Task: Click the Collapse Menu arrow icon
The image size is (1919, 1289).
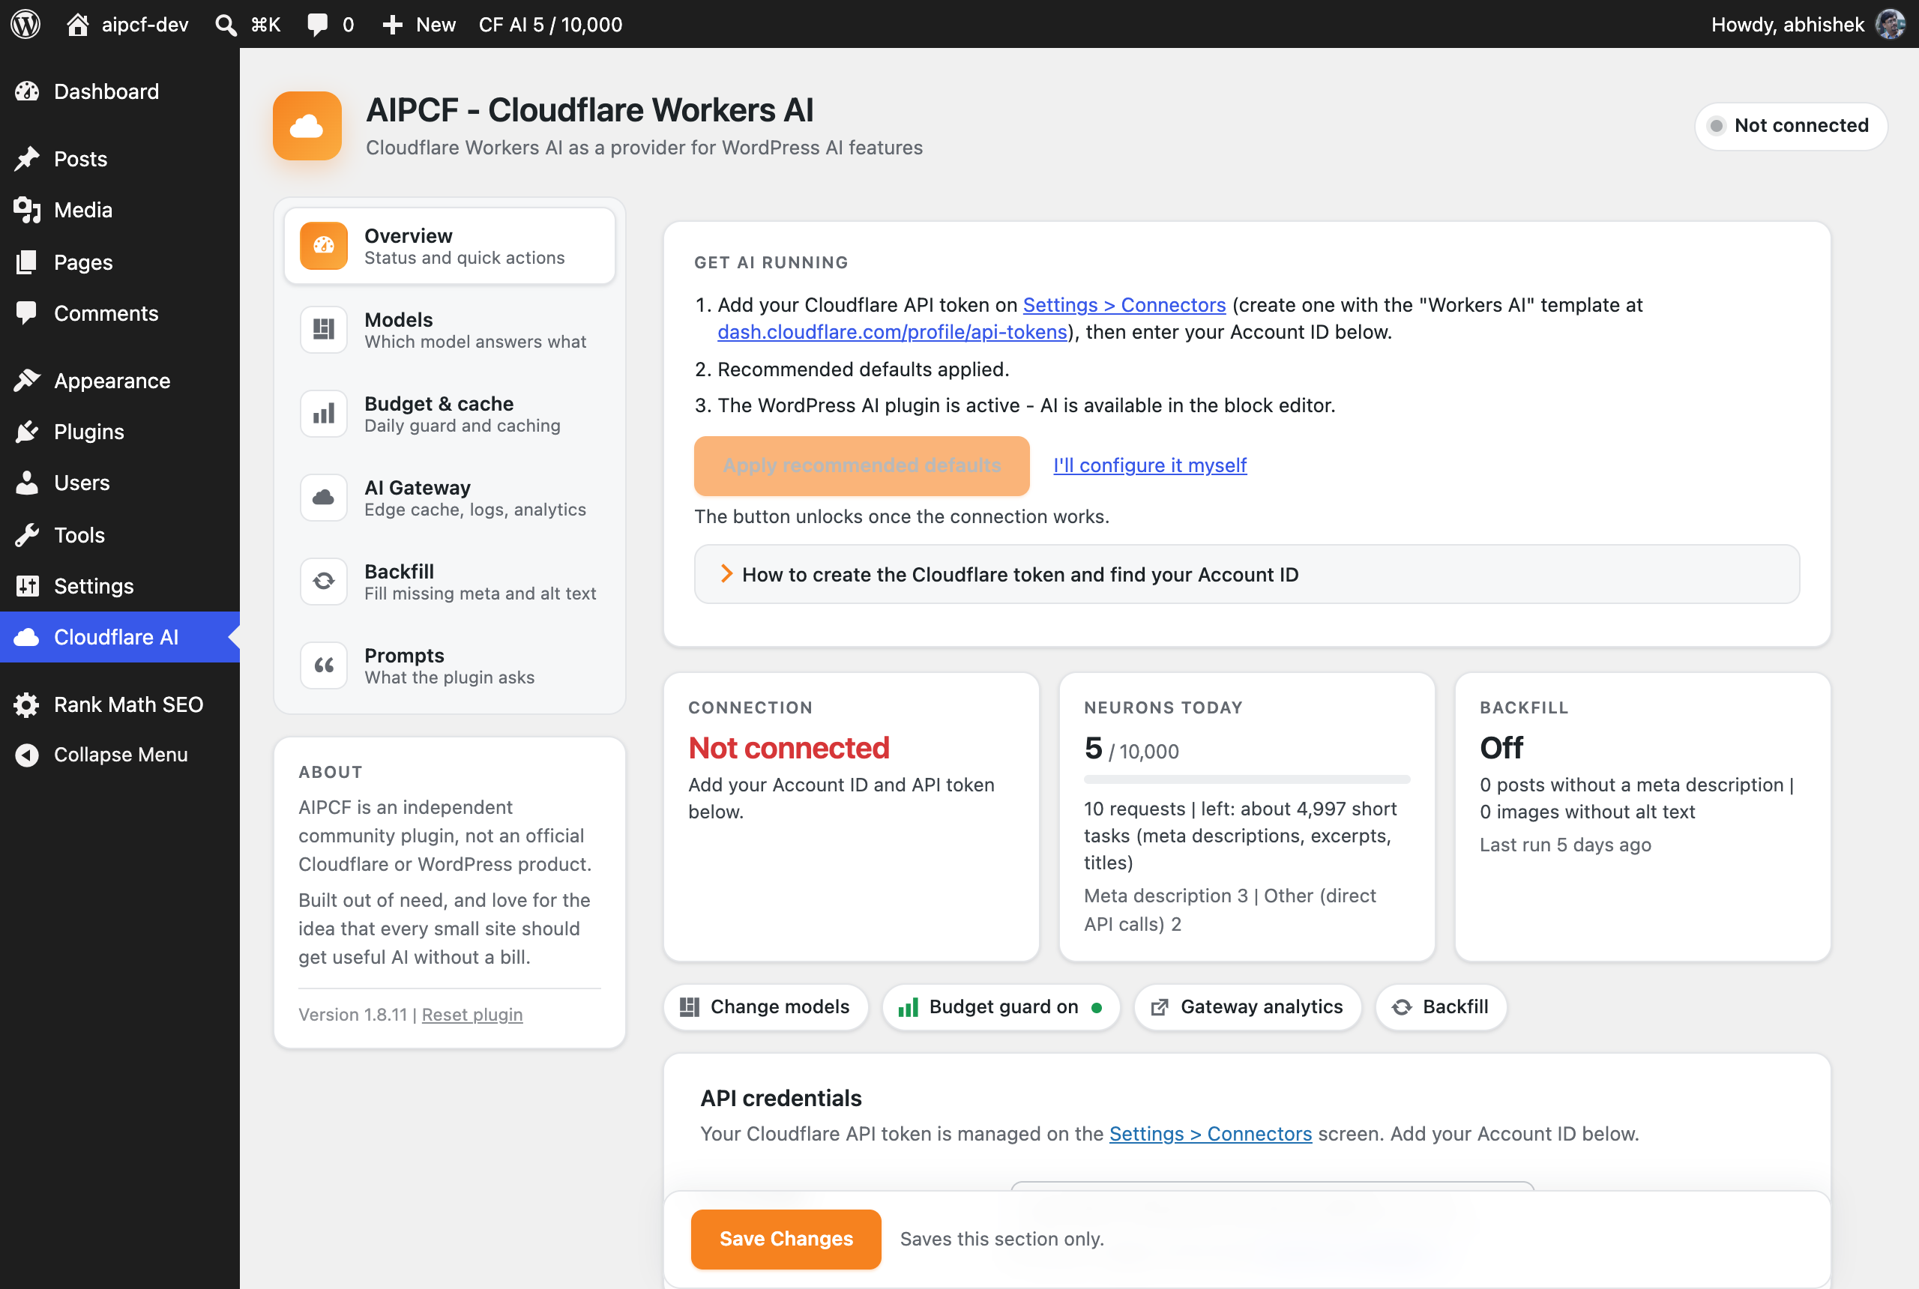Action: 27,755
